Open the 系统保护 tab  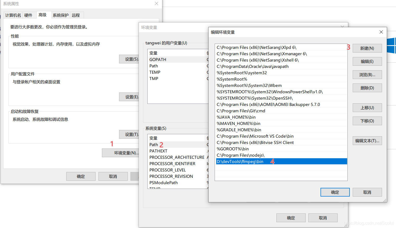(60, 15)
